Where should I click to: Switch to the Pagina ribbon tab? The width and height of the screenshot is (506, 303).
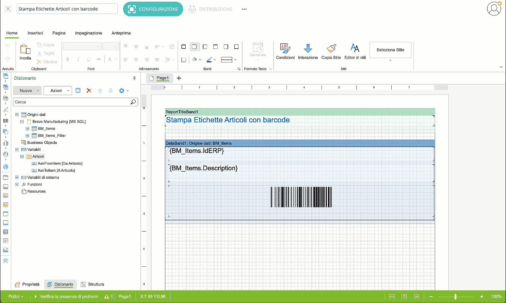[59, 33]
